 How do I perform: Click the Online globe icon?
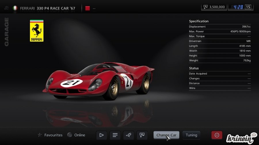click(70, 135)
